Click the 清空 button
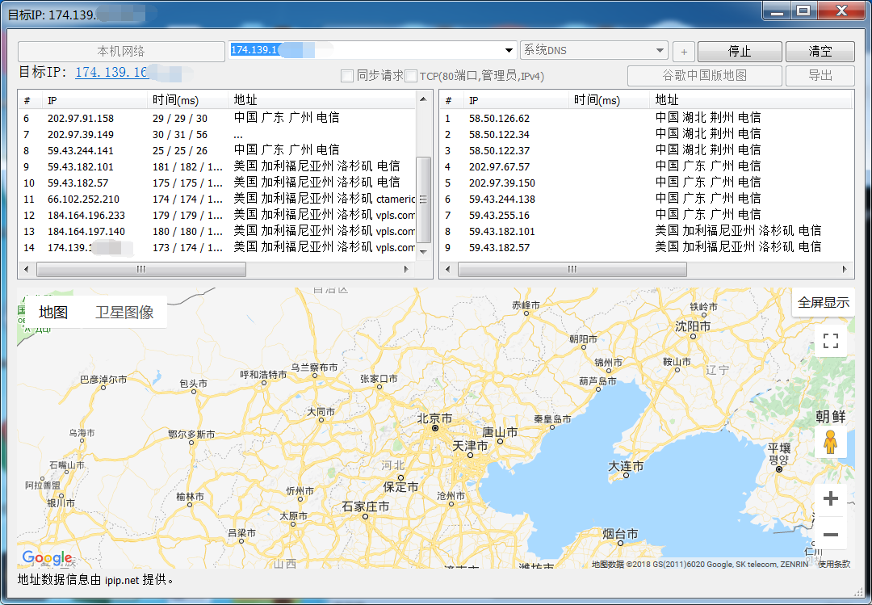Viewport: 872px width, 605px height. [x=820, y=52]
